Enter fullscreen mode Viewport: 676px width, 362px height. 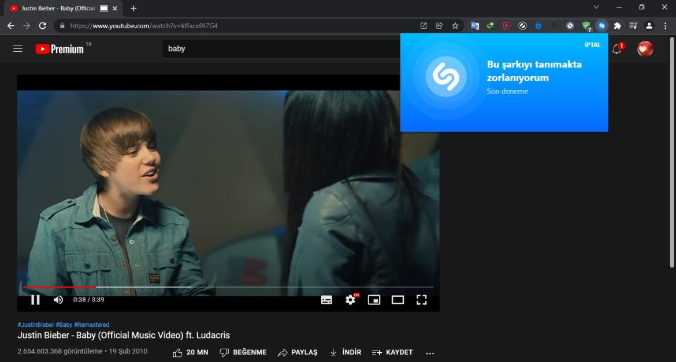pos(421,300)
